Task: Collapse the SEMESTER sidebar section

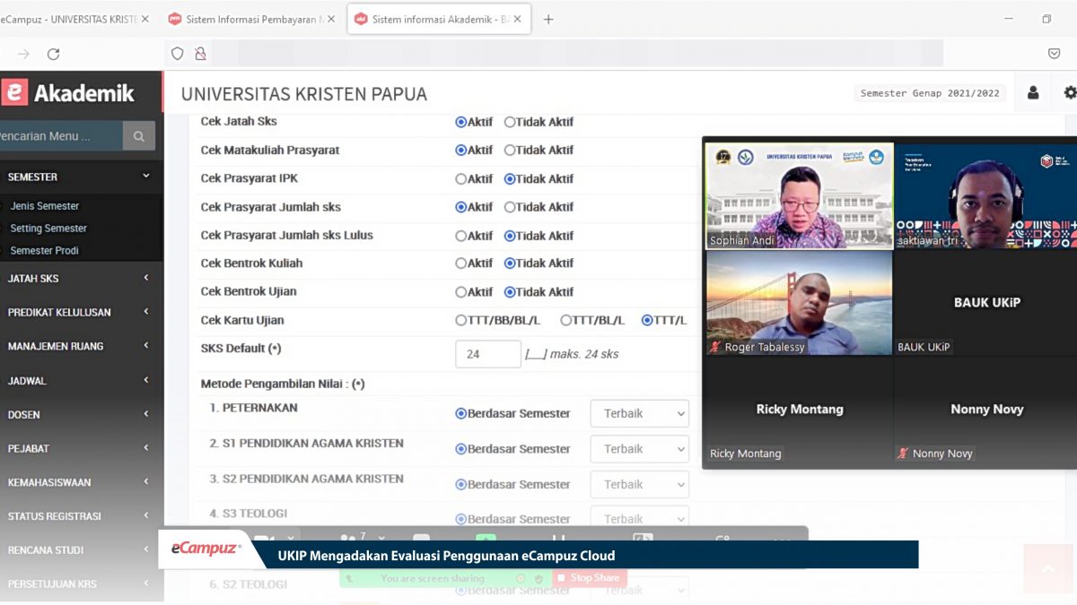Action: tap(82, 177)
